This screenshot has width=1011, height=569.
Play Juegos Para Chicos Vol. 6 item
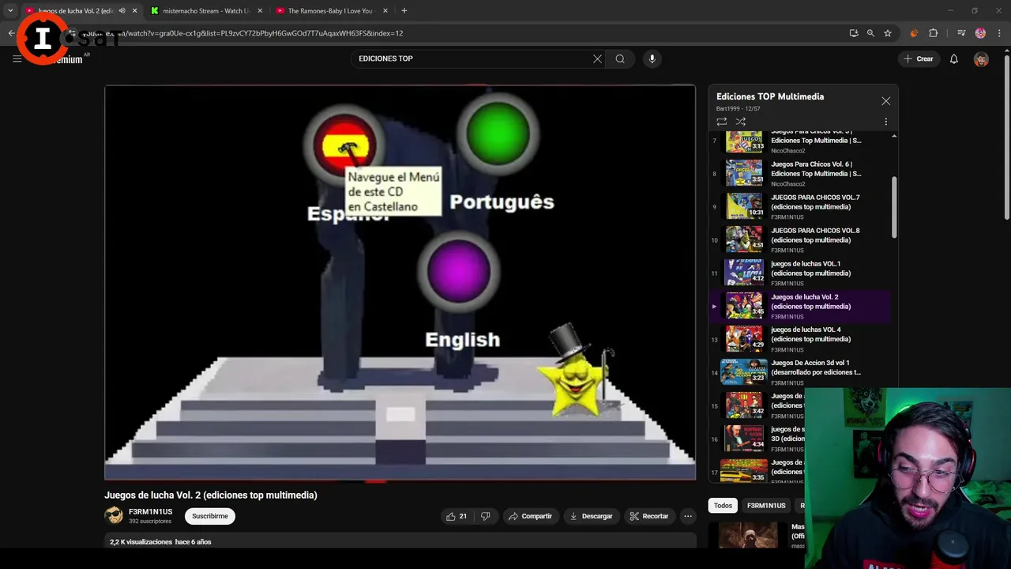click(800, 172)
